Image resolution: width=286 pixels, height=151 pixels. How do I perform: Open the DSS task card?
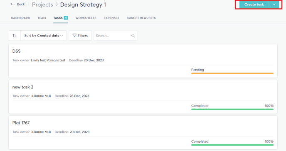pos(143,61)
